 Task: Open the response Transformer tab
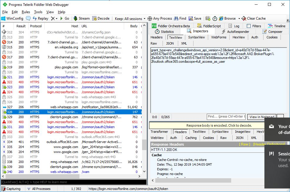point(159,132)
